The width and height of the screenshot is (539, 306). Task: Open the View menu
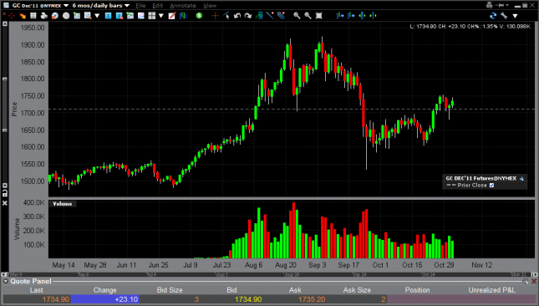point(210,6)
